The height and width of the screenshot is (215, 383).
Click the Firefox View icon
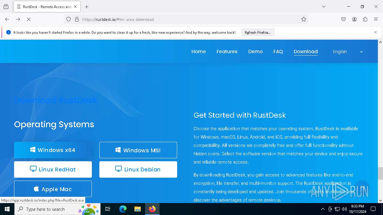(6, 7)
